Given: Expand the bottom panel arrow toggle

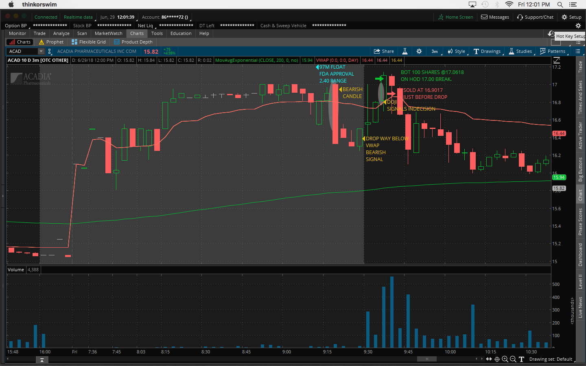Looking at the screenshot, I should [x=42, y=359].
